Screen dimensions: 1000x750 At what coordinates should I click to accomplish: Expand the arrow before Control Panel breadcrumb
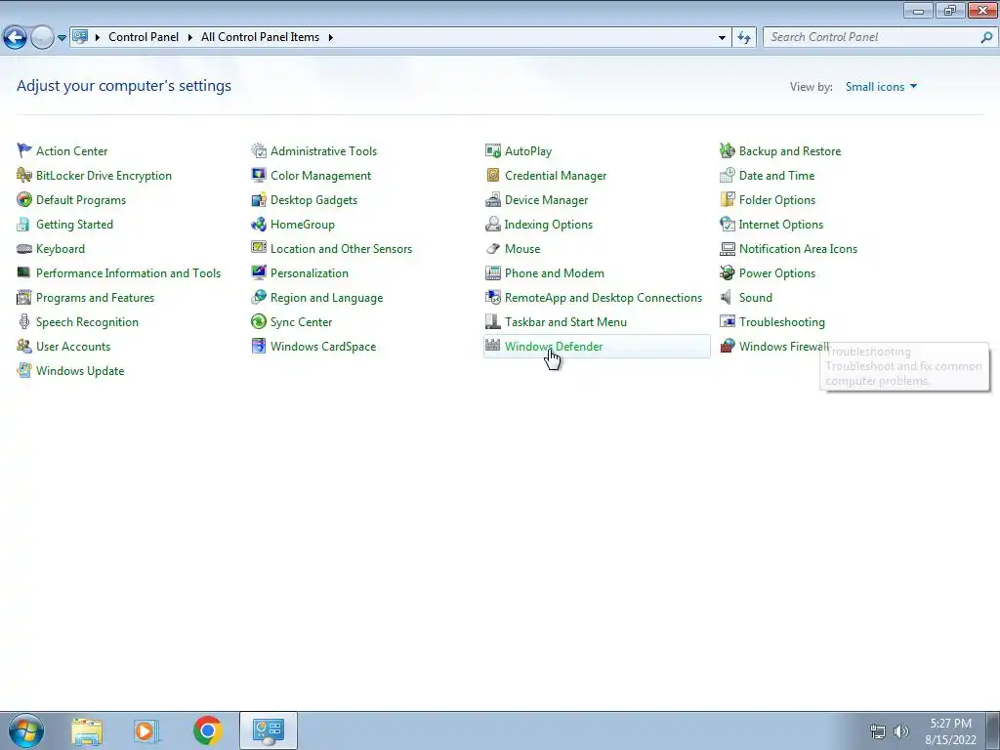98,37
